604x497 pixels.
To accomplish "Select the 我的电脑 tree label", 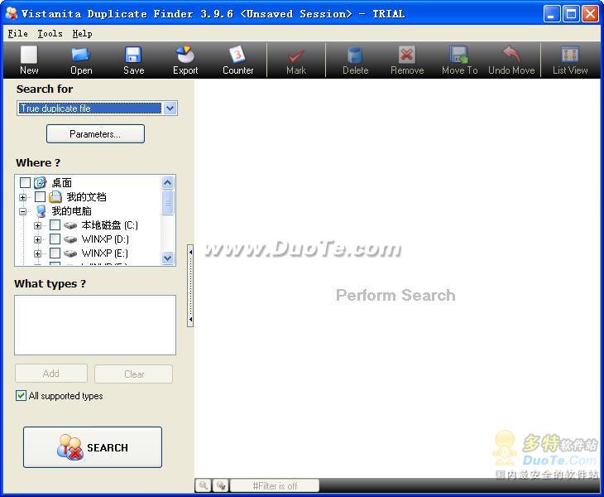I will click(x=72, y=211).
